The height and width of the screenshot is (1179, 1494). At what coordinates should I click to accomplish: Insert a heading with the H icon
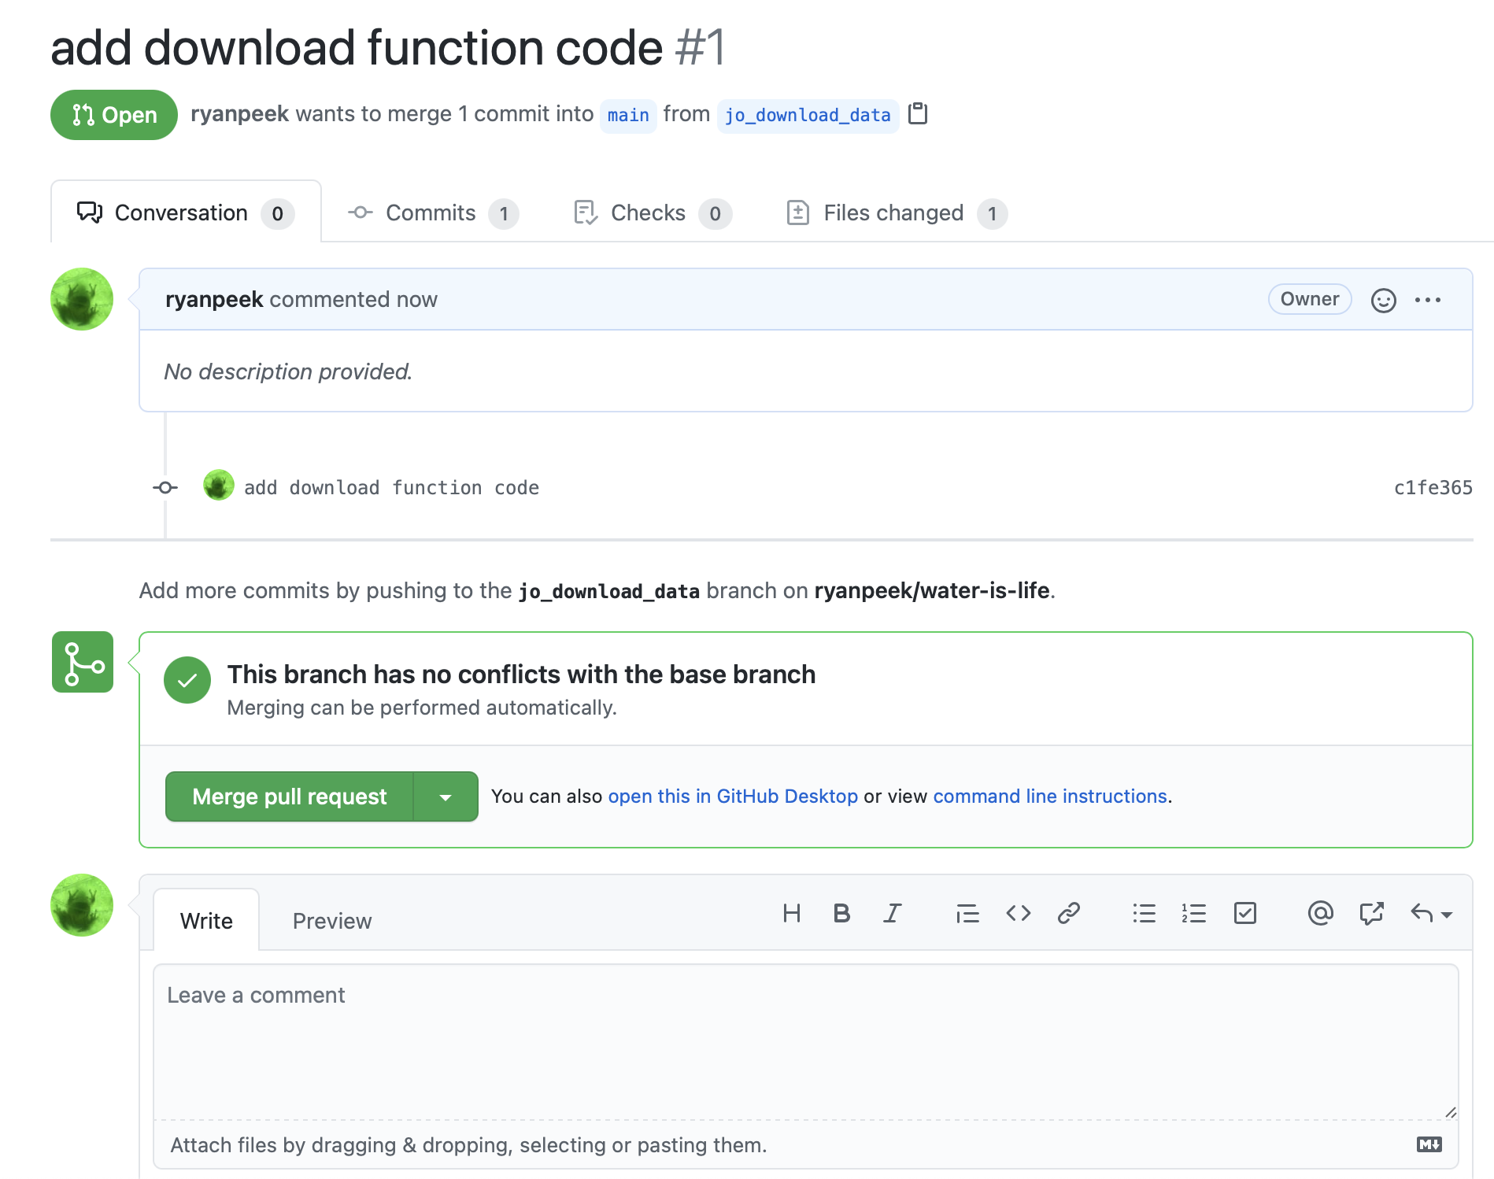point(792,913)
